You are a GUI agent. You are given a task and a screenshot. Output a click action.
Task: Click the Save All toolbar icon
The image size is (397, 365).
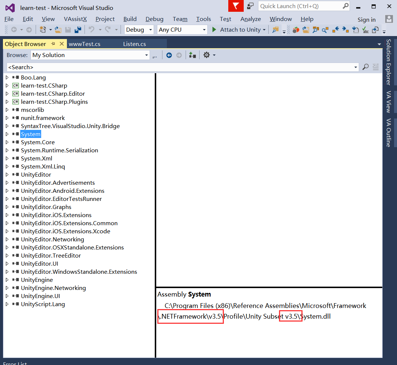tap(78, 30)
